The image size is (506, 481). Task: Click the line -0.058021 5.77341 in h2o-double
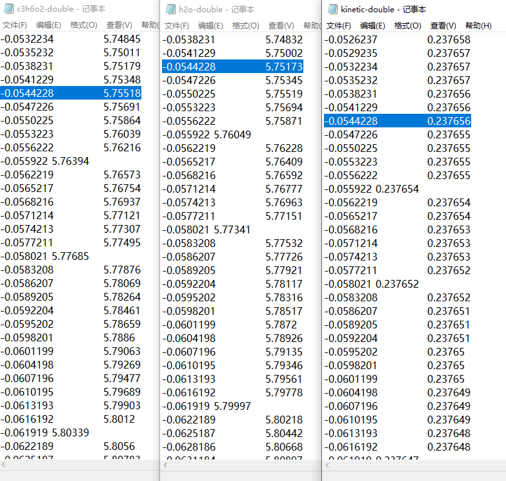coord(207,230)
